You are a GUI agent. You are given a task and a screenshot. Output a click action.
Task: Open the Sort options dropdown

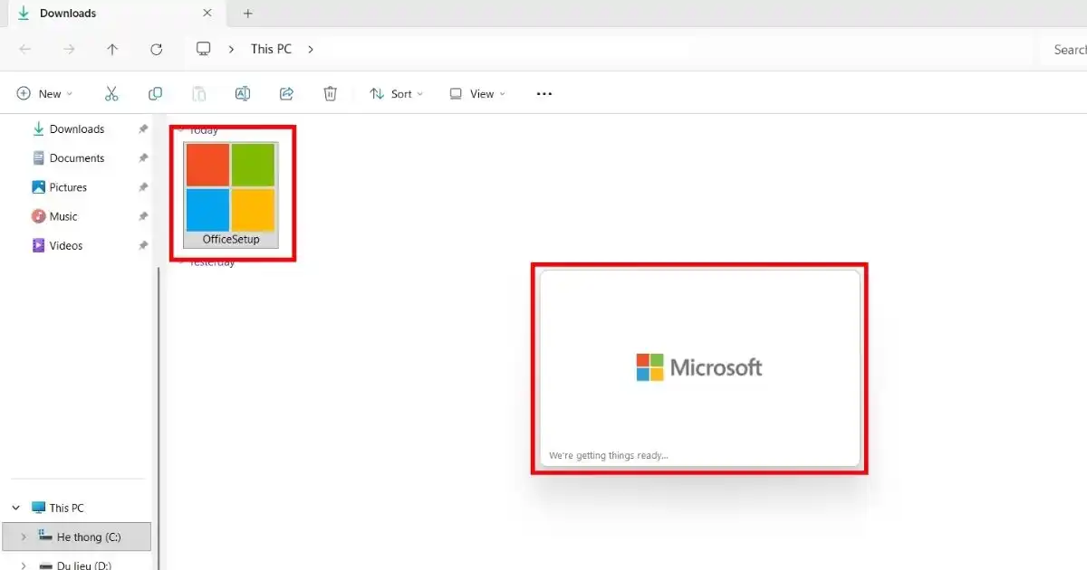click(x=397, y=94)
